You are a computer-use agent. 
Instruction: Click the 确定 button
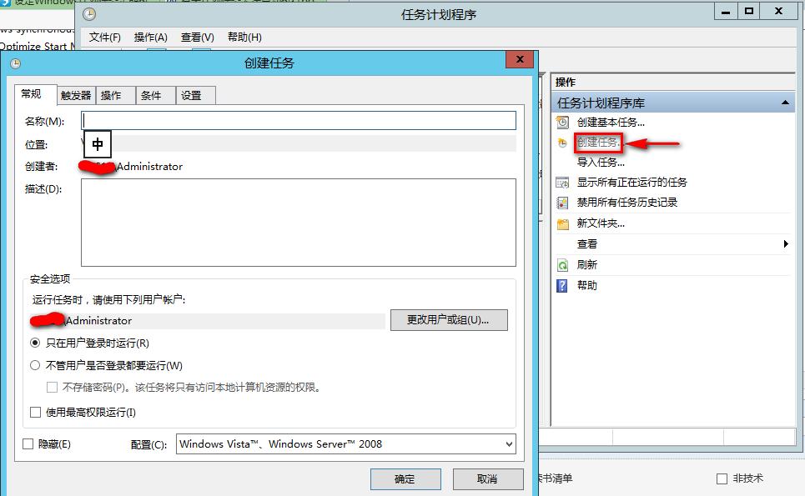(x=405, y=479)
